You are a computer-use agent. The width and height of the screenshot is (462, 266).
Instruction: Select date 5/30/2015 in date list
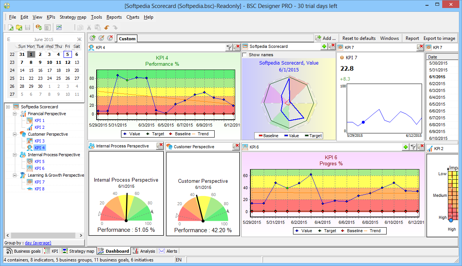[x=442, y=63]
